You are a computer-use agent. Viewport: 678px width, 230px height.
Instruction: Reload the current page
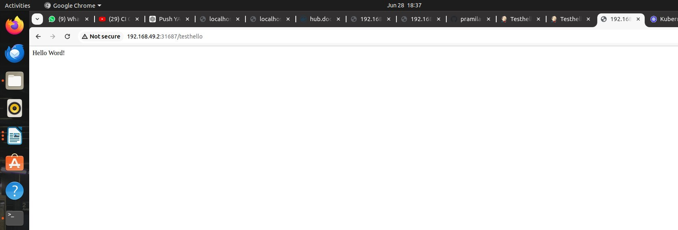tap(67, 36)
